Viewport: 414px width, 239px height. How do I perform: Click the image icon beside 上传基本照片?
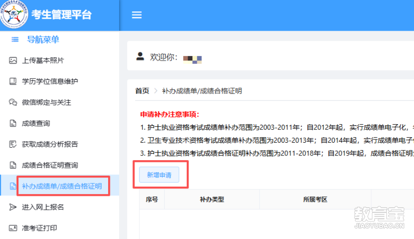(13, 60)
